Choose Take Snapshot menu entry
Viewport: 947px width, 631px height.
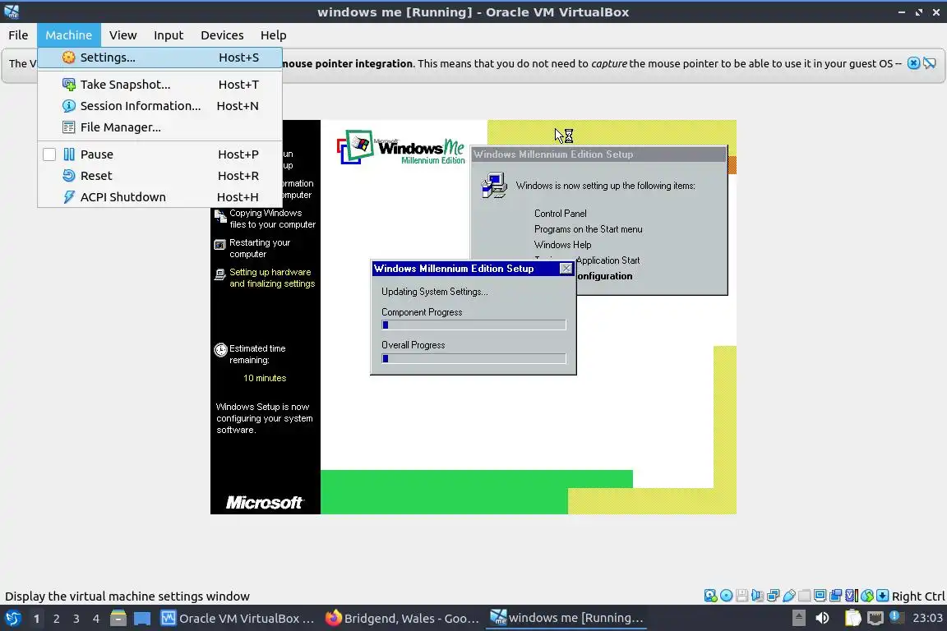pyautogui.click(x=160, y=85)
